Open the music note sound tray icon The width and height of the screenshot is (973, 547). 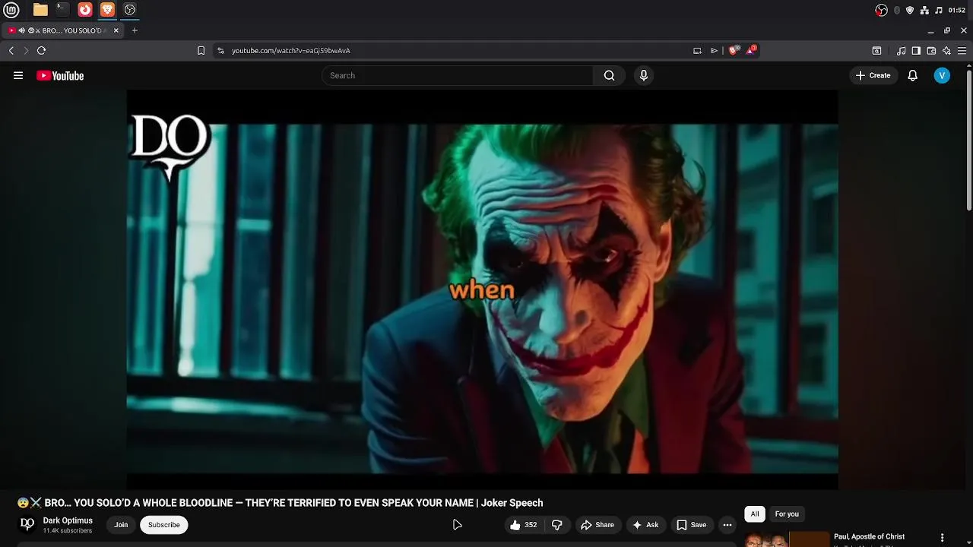click(x=939, y=10)
